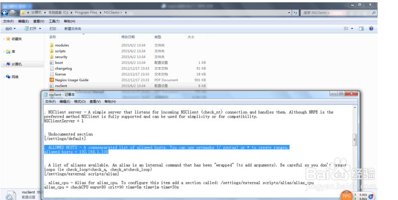The image size is (398, 200).
Task: Click Program Files in breadcrumb path
Action: (x=86, y=12)
